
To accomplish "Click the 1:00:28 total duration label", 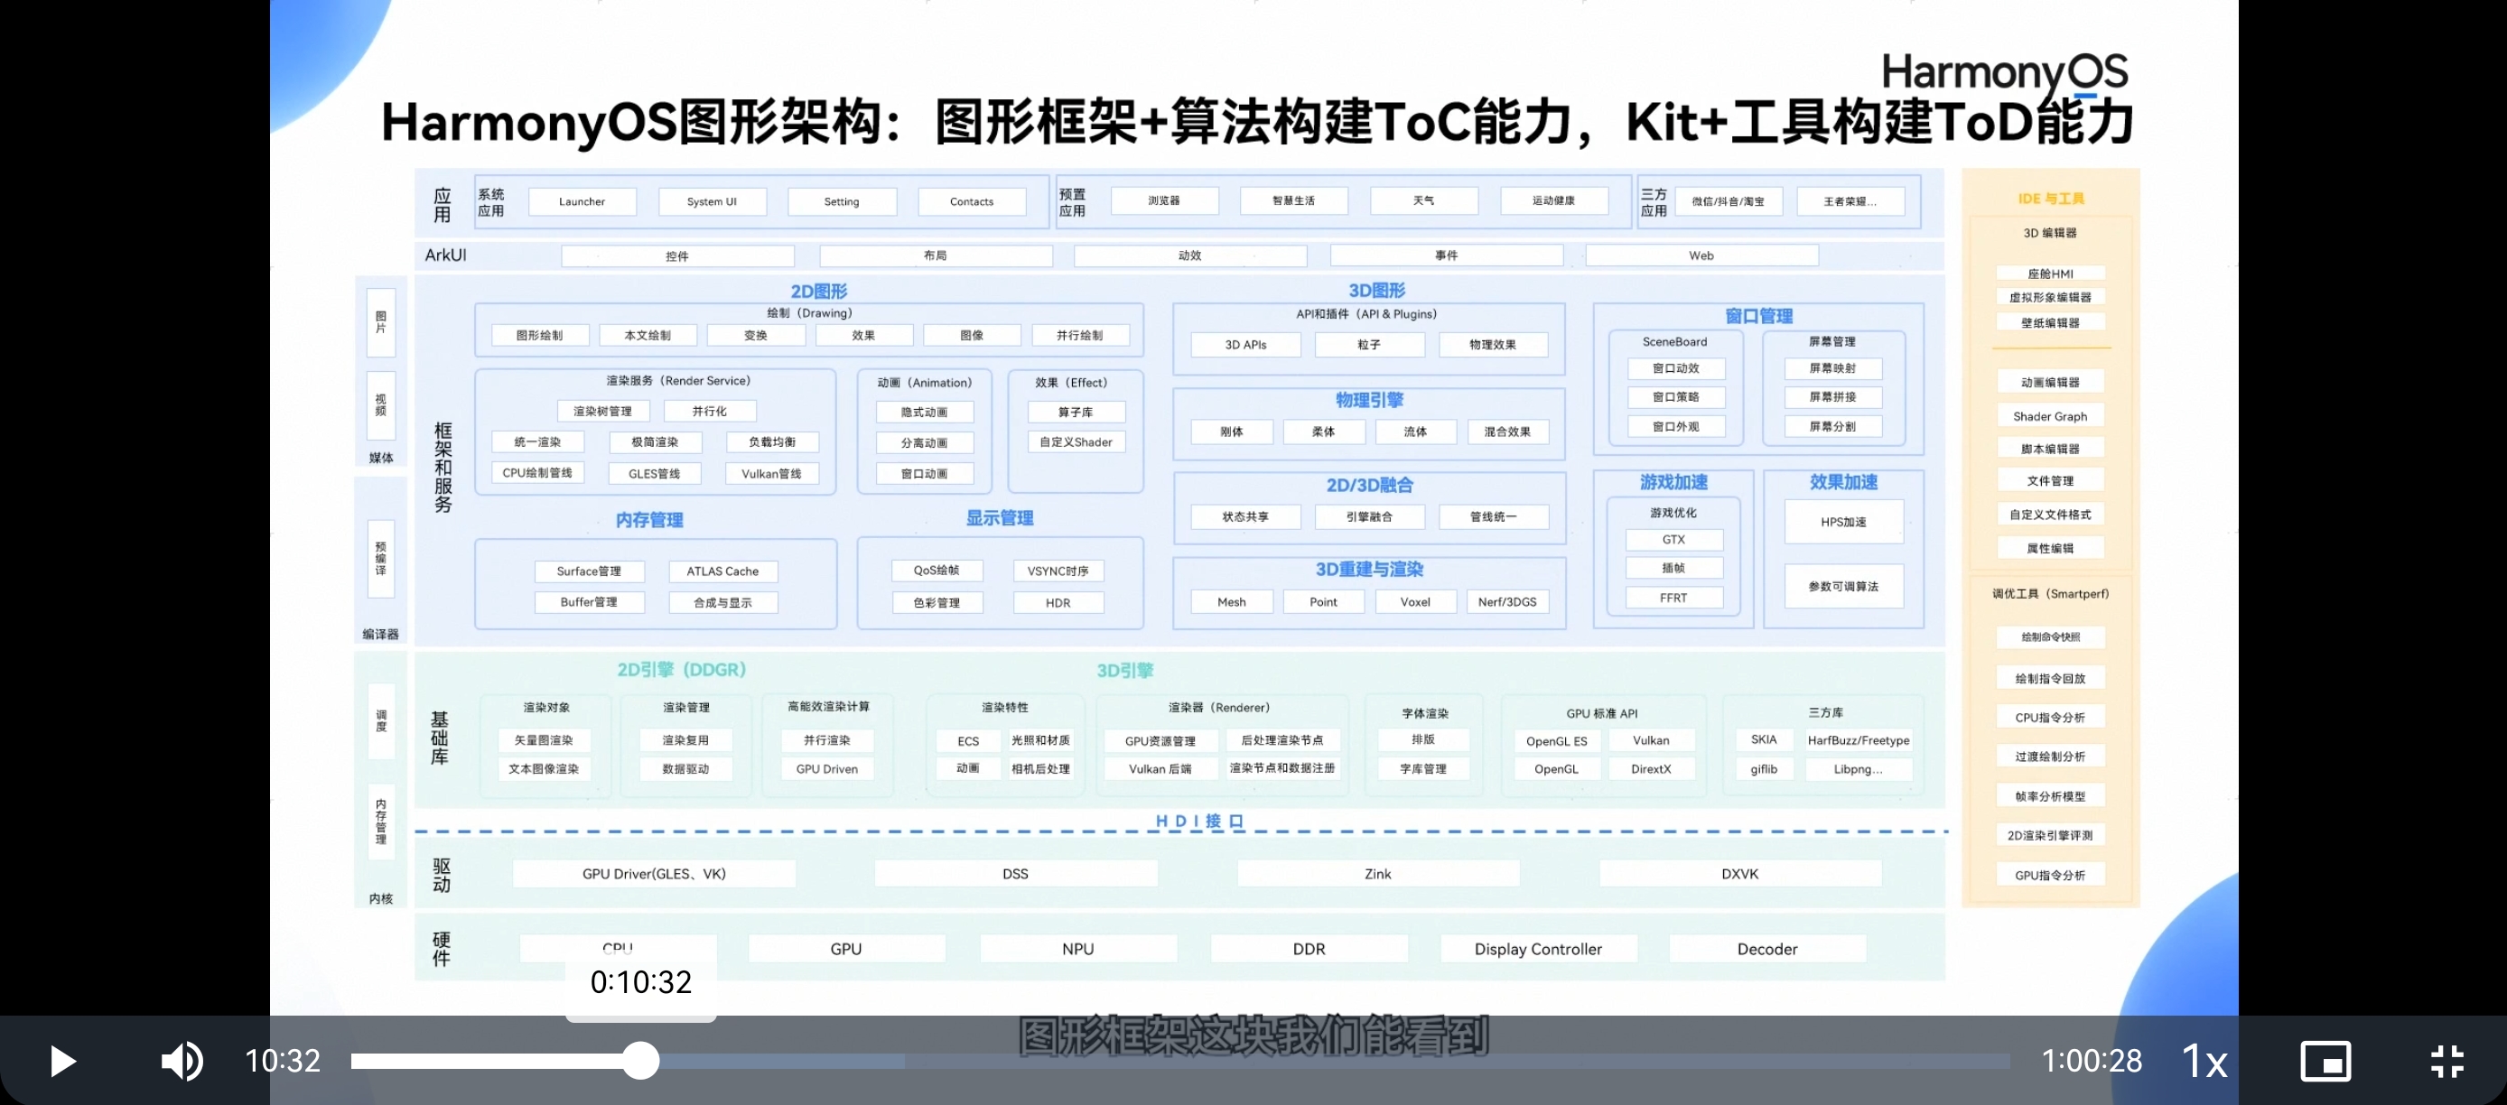I will 2091,1060.
